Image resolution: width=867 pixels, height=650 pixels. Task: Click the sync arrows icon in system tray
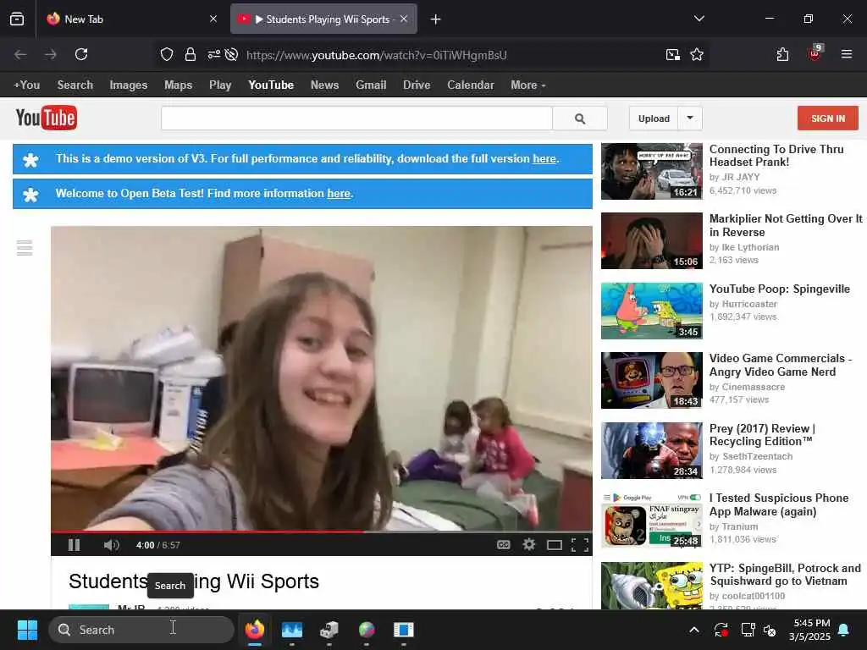pyautogui.click(x=721, y=630)
